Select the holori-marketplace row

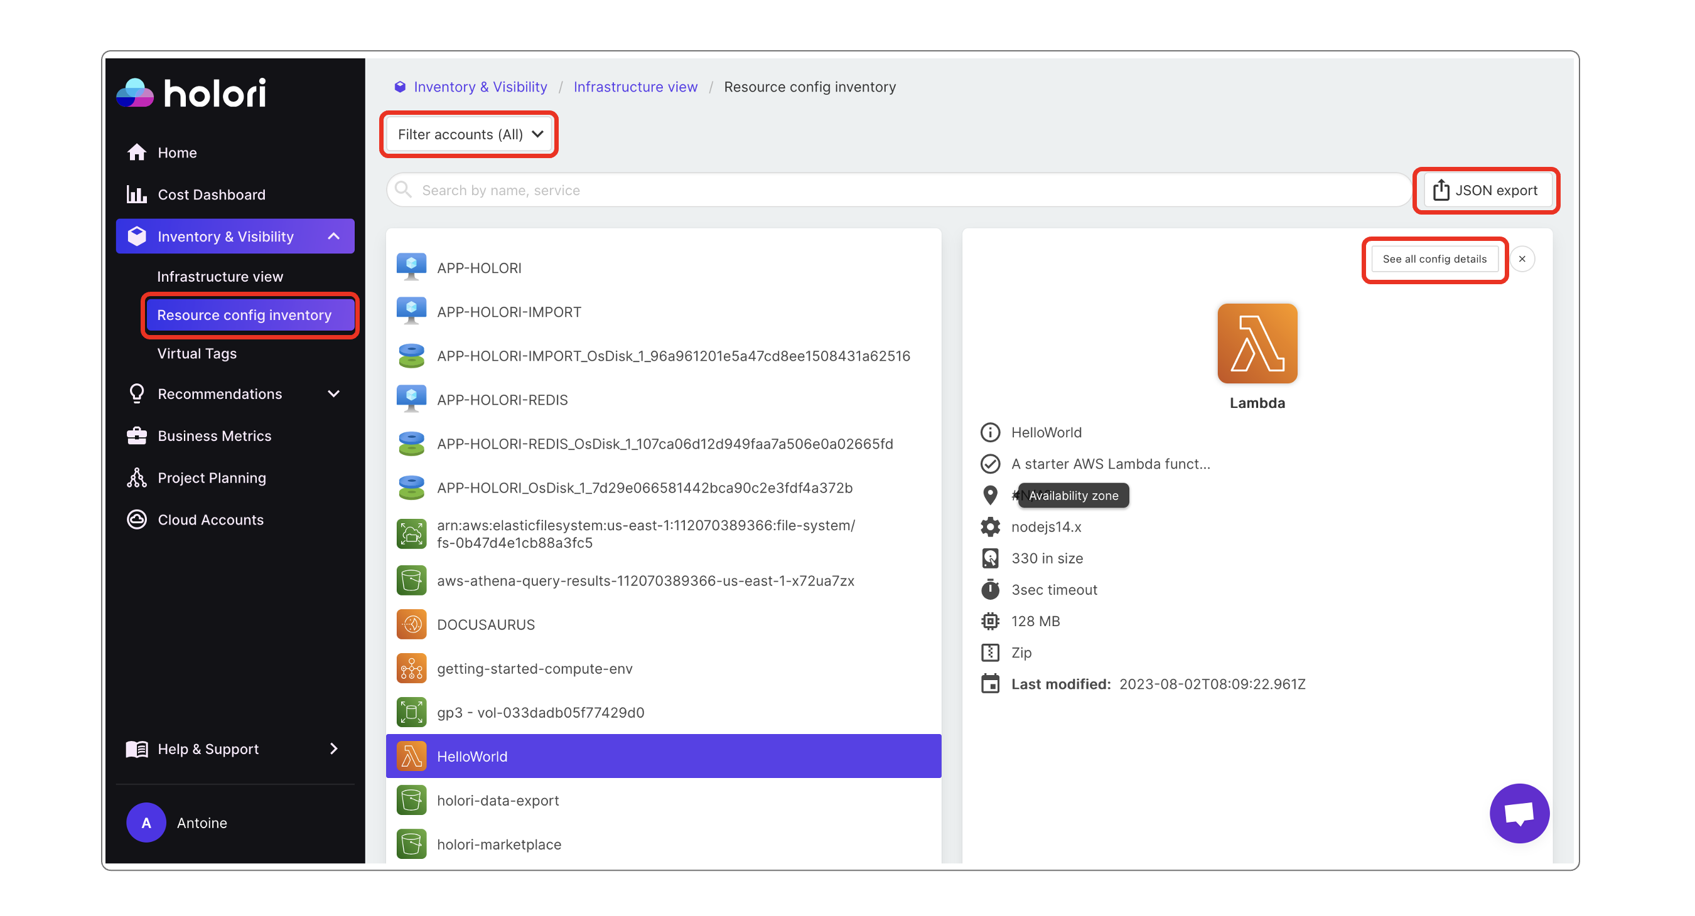pos(664,845)
